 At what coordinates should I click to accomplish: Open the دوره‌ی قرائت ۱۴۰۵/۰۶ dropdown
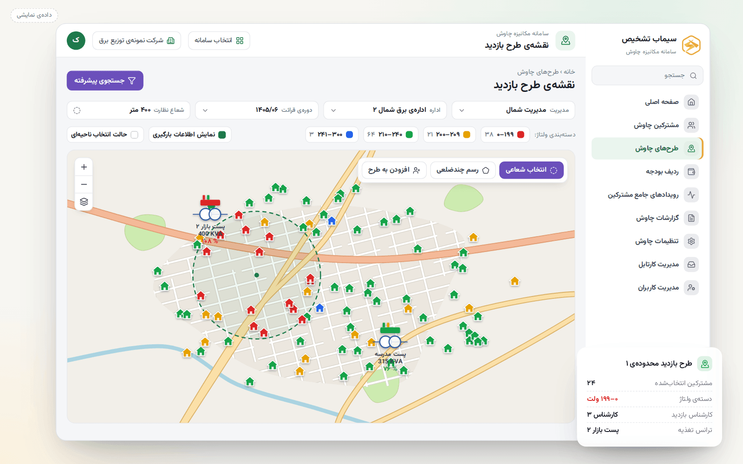(x=257, y=110)
